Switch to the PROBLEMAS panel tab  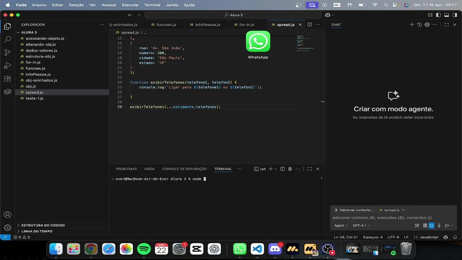click(x=126, y=169)
